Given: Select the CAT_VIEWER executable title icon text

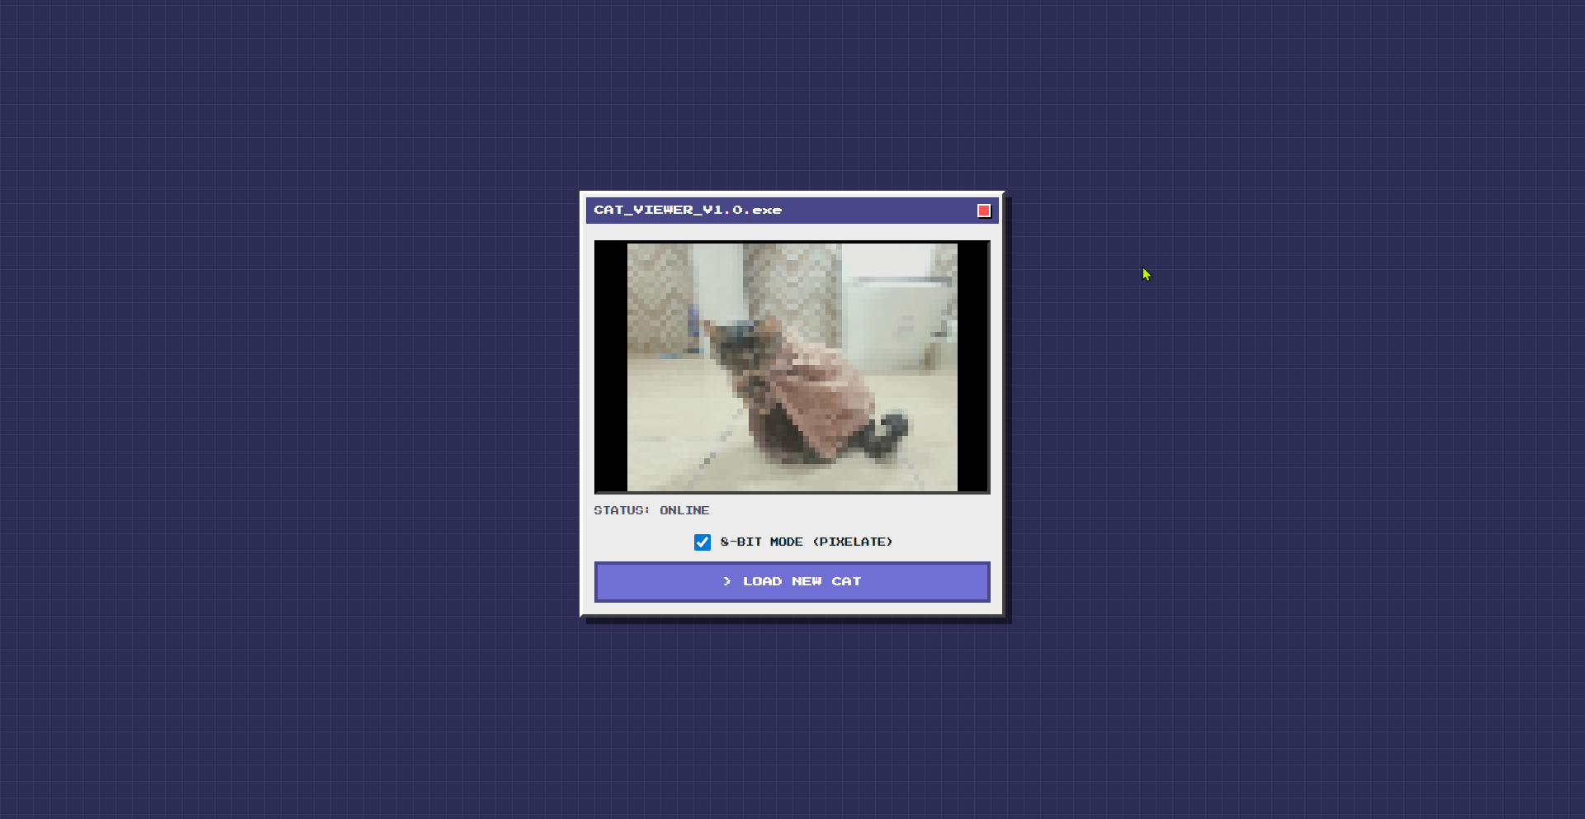Looking at the screenshot, I should (688, 211).
